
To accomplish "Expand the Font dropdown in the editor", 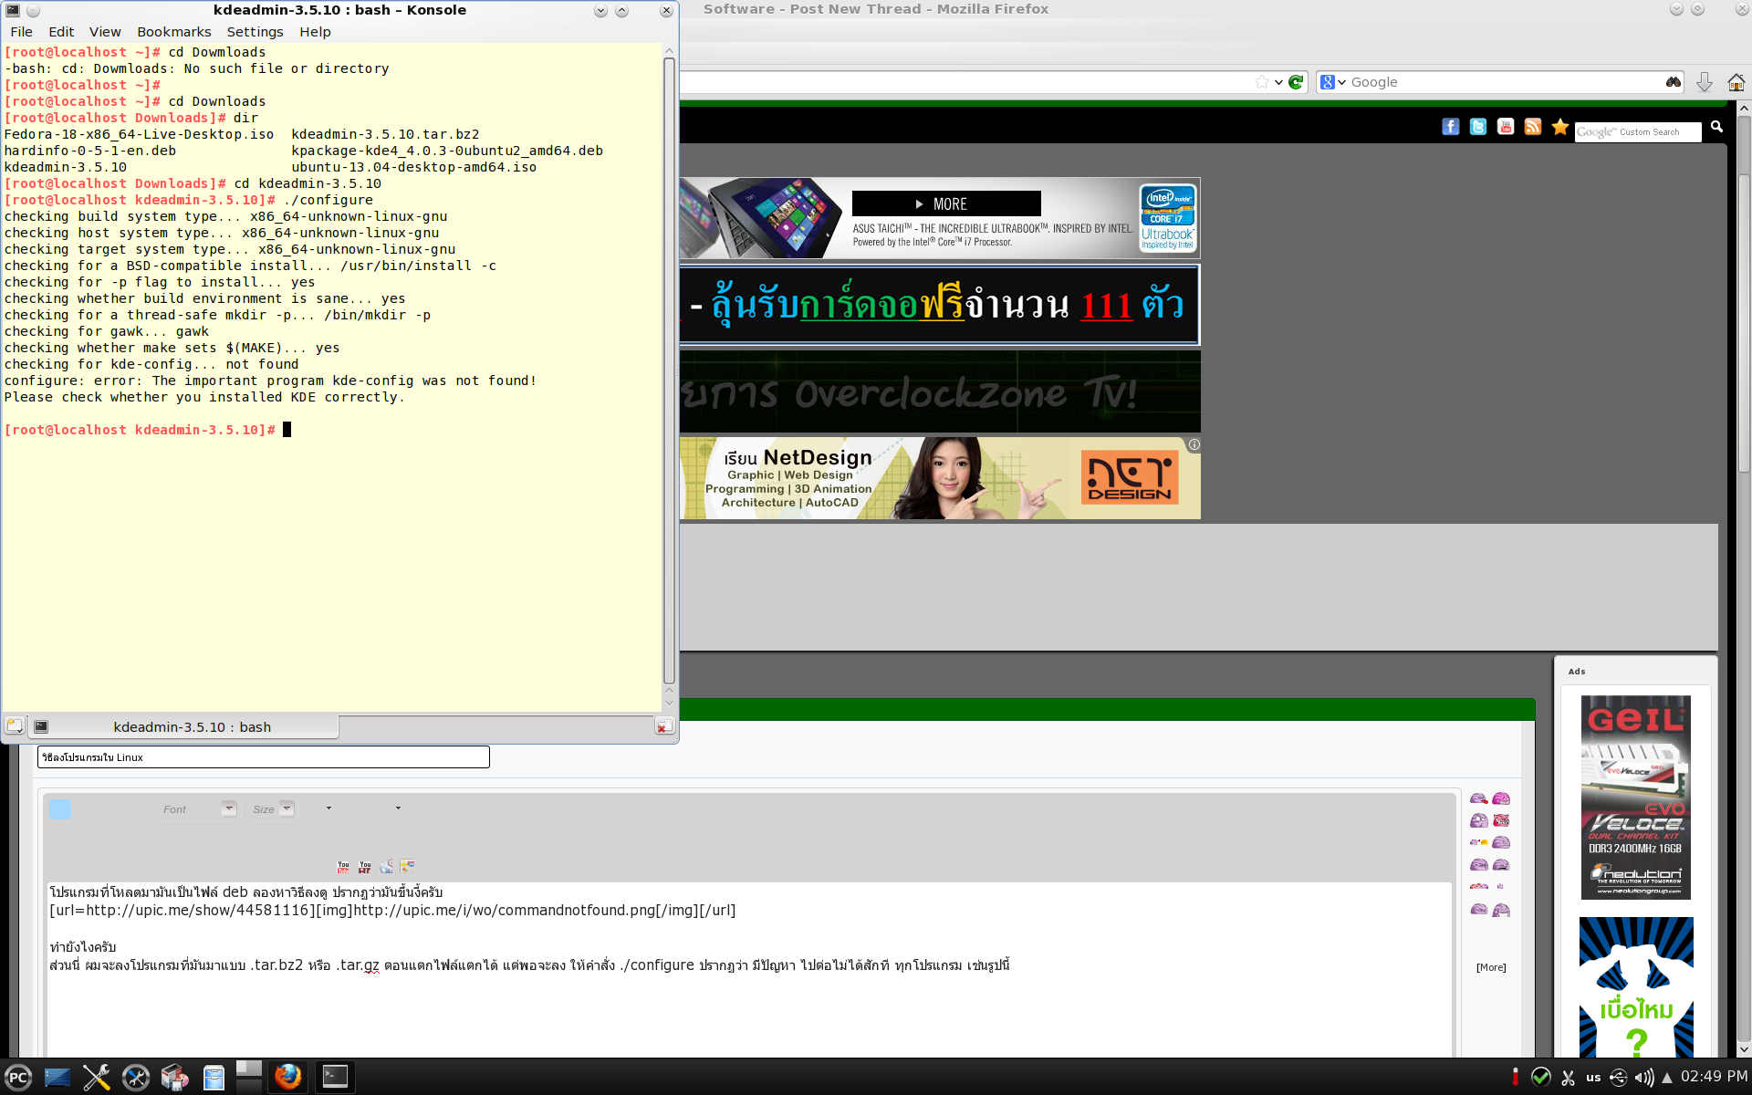I will tap(229, 808).
